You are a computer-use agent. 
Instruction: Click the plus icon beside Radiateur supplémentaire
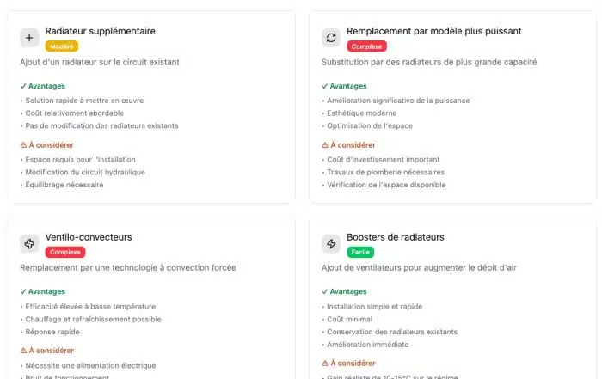[x=29, y=38]
